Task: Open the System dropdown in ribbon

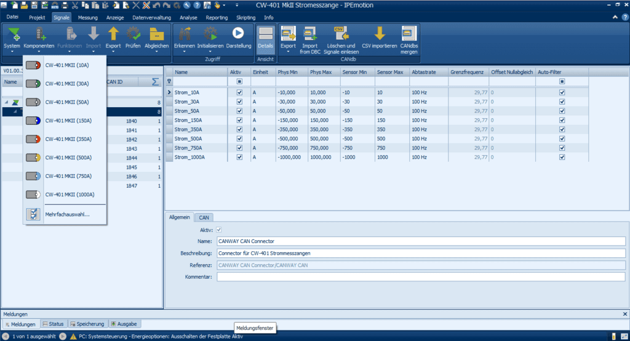Action: pos(12,51)
